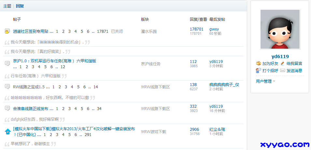Image resolution: width=311 pixels, height=150 pixels.
Task: Click the 加为好友 link
Action: click(x=270, y=64)
